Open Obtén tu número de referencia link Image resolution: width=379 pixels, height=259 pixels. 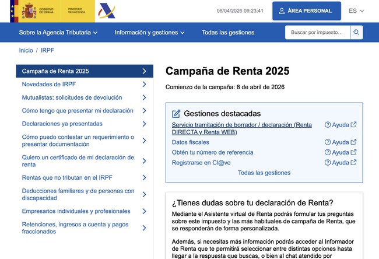[212, 152]
